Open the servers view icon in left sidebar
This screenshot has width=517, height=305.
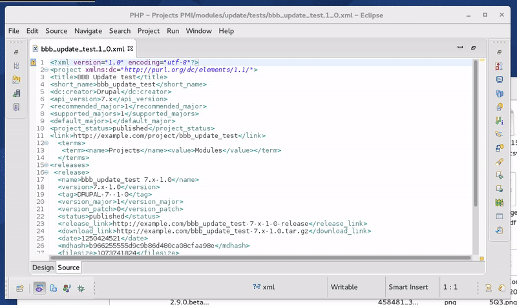pyautogui.click(x=16, y=93)
